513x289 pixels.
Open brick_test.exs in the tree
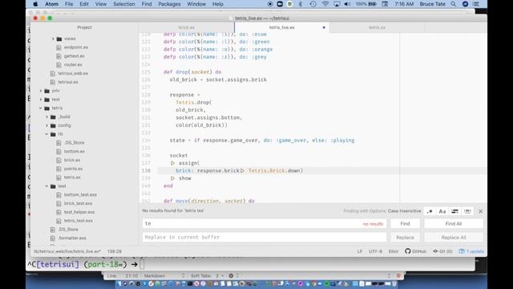tap(78, 203)
